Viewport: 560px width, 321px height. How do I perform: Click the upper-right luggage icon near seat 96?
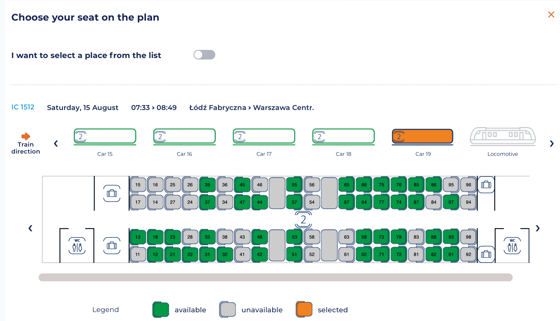point(486,185)
